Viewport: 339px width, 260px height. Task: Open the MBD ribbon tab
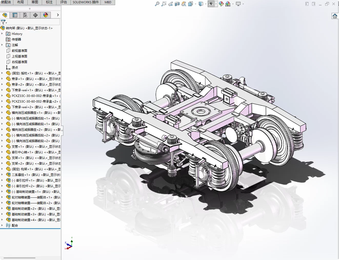pos(108,2)
